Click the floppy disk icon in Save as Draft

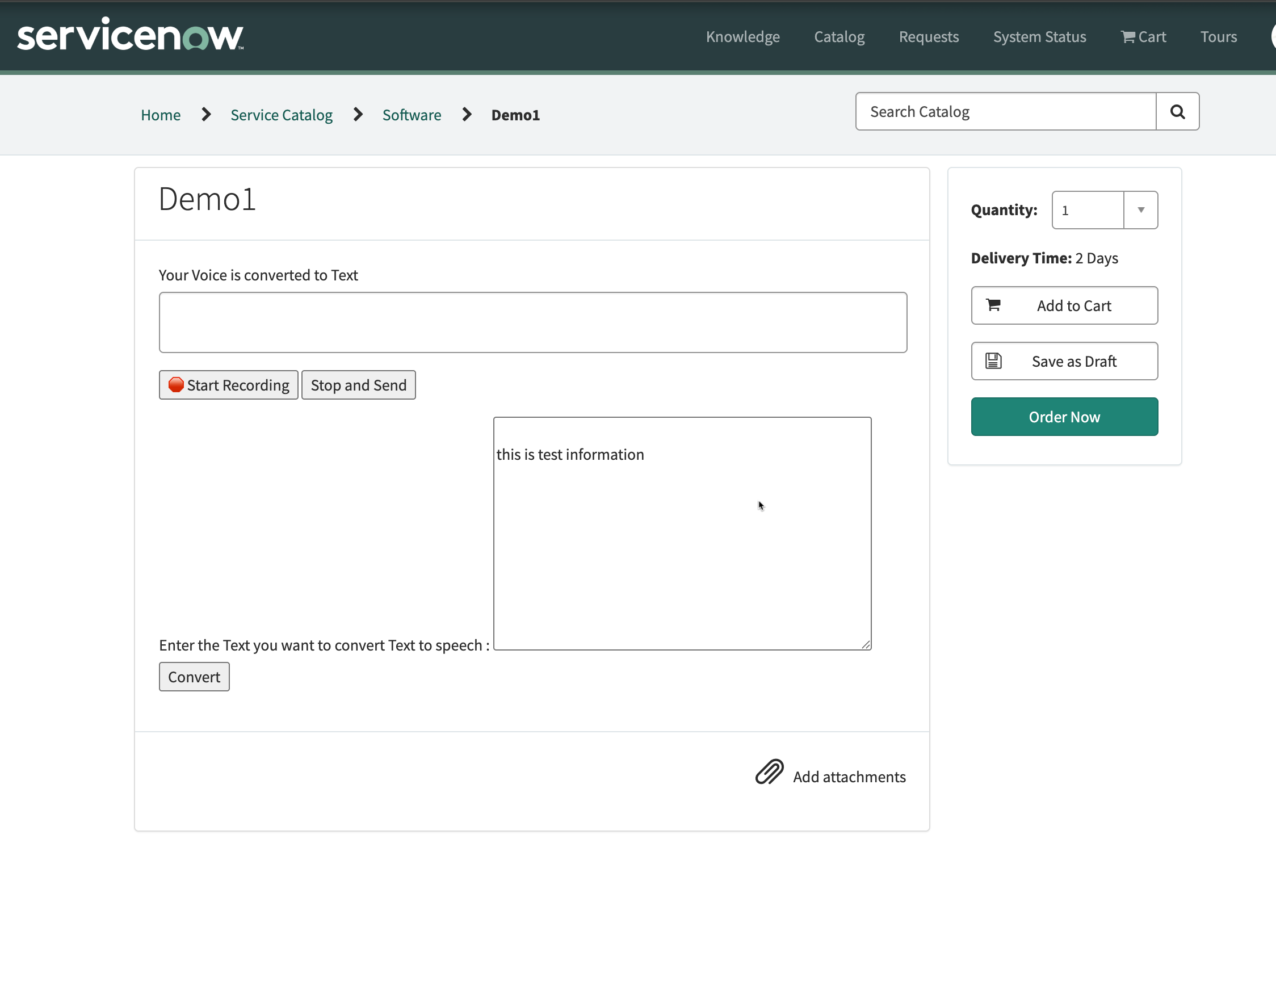tap(993, 361)
